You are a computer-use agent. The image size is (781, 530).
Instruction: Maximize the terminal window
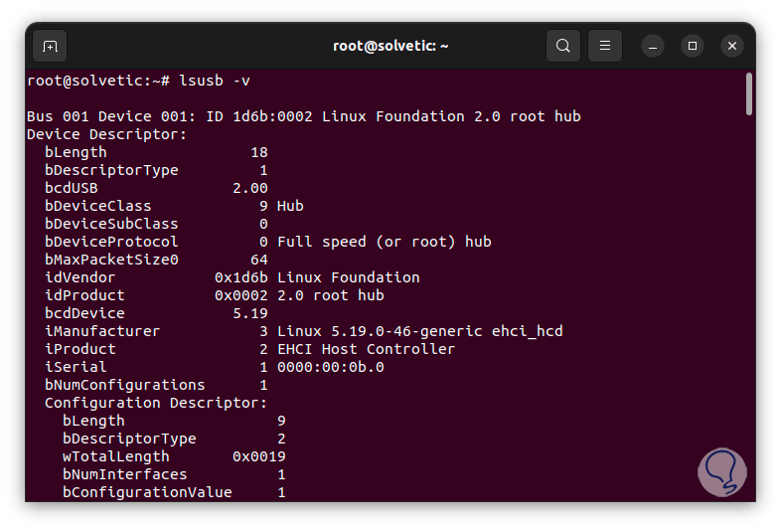(693, 46)
